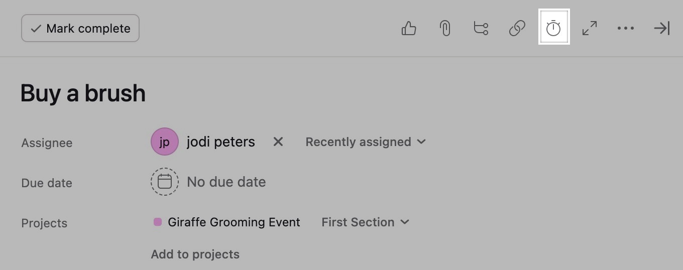Expand the First Section dropdown

click(x=366, y=222)
